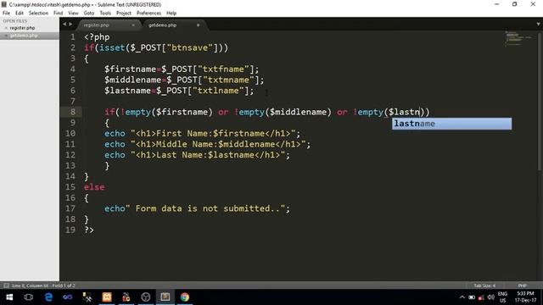Launch Microsoft Edge from taskbar
This screenshot has height=305, width=543.
(x=48, y=297)
